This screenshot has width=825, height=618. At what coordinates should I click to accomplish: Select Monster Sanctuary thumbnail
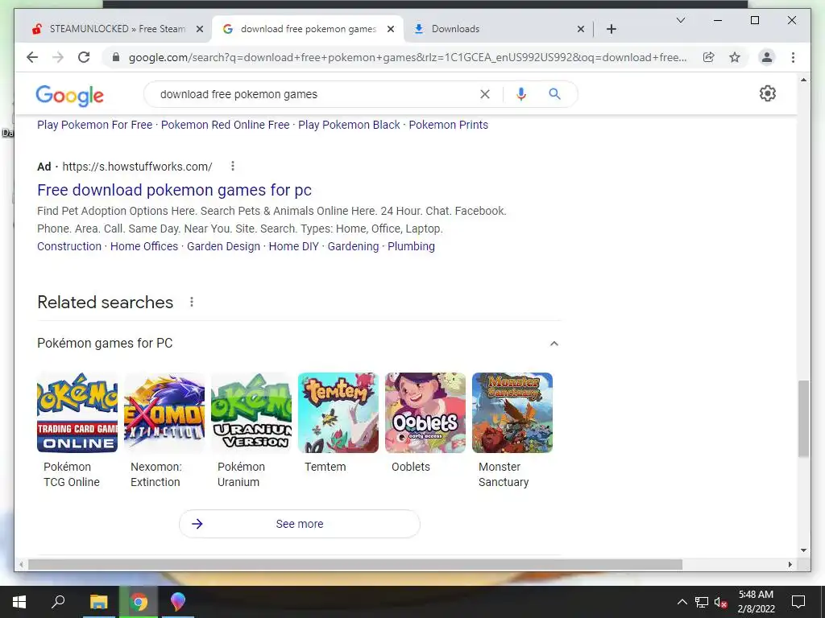pyautogui.click(x=512, y=413)
